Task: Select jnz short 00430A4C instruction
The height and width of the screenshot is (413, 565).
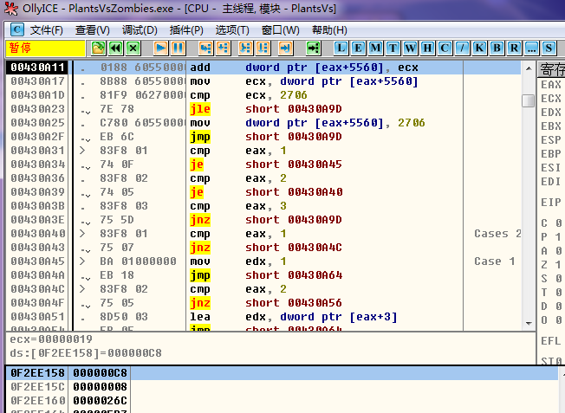Action: [266, 248]
